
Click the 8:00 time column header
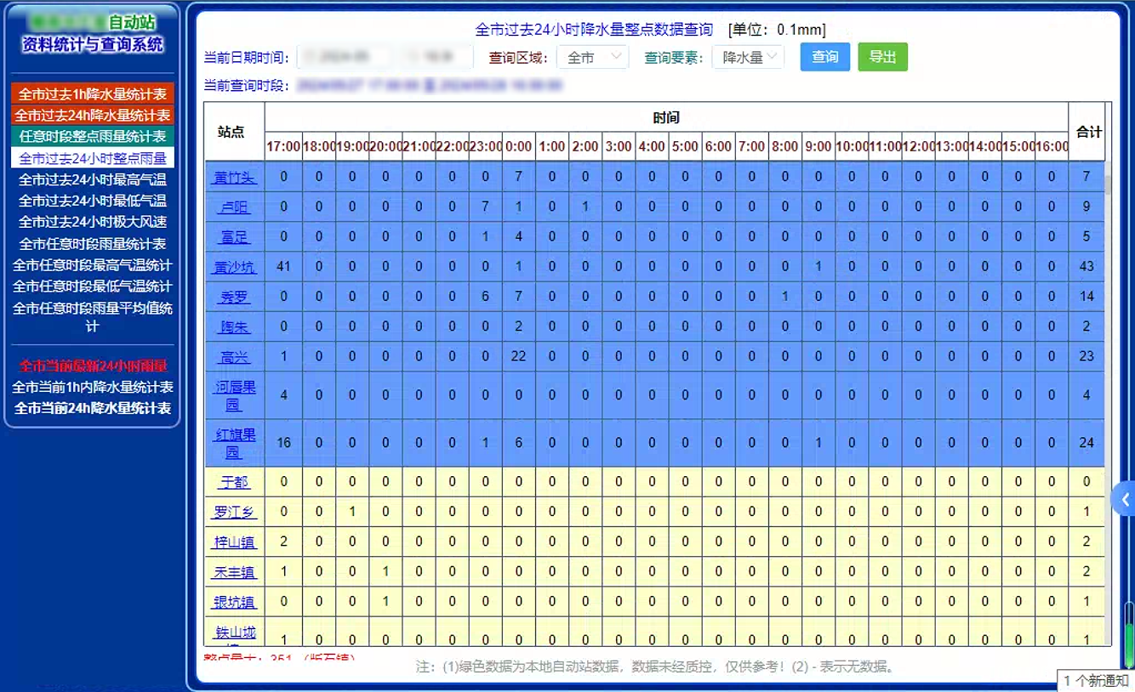click(x=784, y=146)
